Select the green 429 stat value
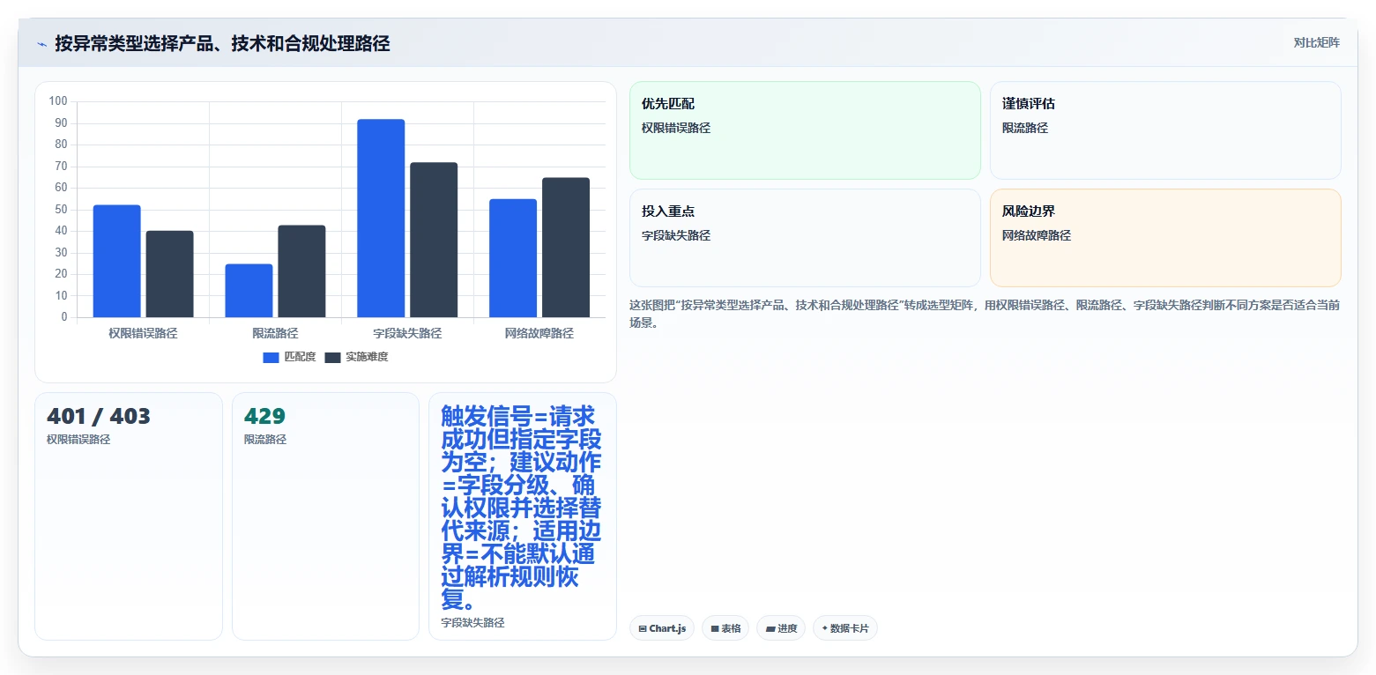 (264, 416)
